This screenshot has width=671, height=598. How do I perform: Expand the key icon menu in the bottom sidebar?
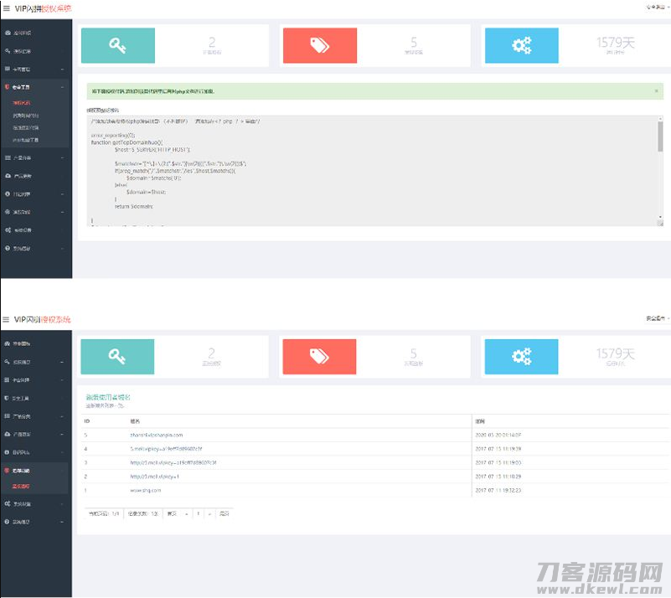34,362
